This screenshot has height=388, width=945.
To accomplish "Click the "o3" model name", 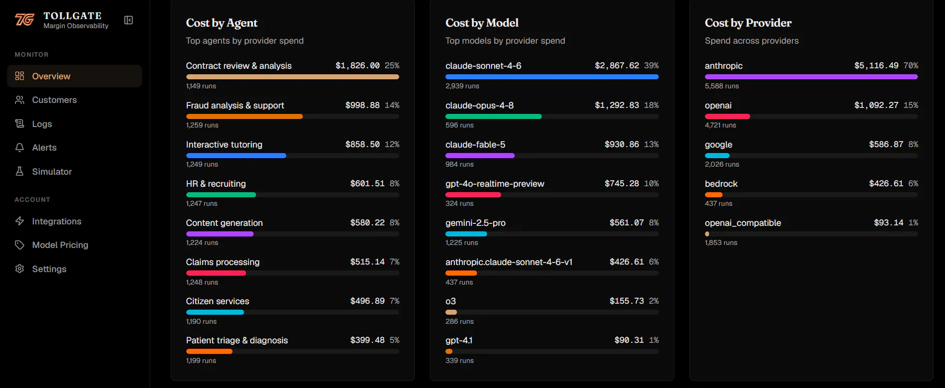I will (x=451, y=301).
